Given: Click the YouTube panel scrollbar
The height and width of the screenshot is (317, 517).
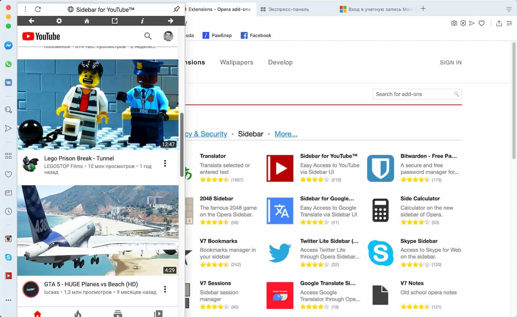Looking at the screenshot, I should pyautogui.click(x=182, y=145).
